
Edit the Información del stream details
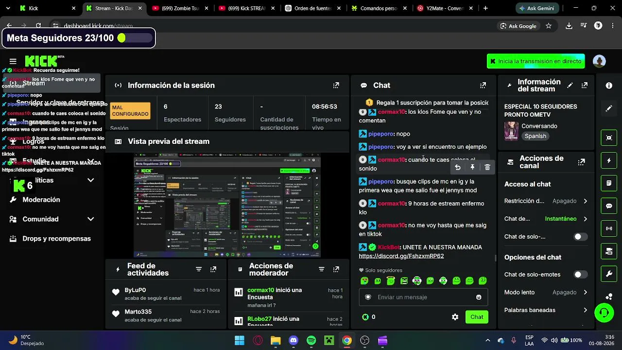[x=570, y=85]
